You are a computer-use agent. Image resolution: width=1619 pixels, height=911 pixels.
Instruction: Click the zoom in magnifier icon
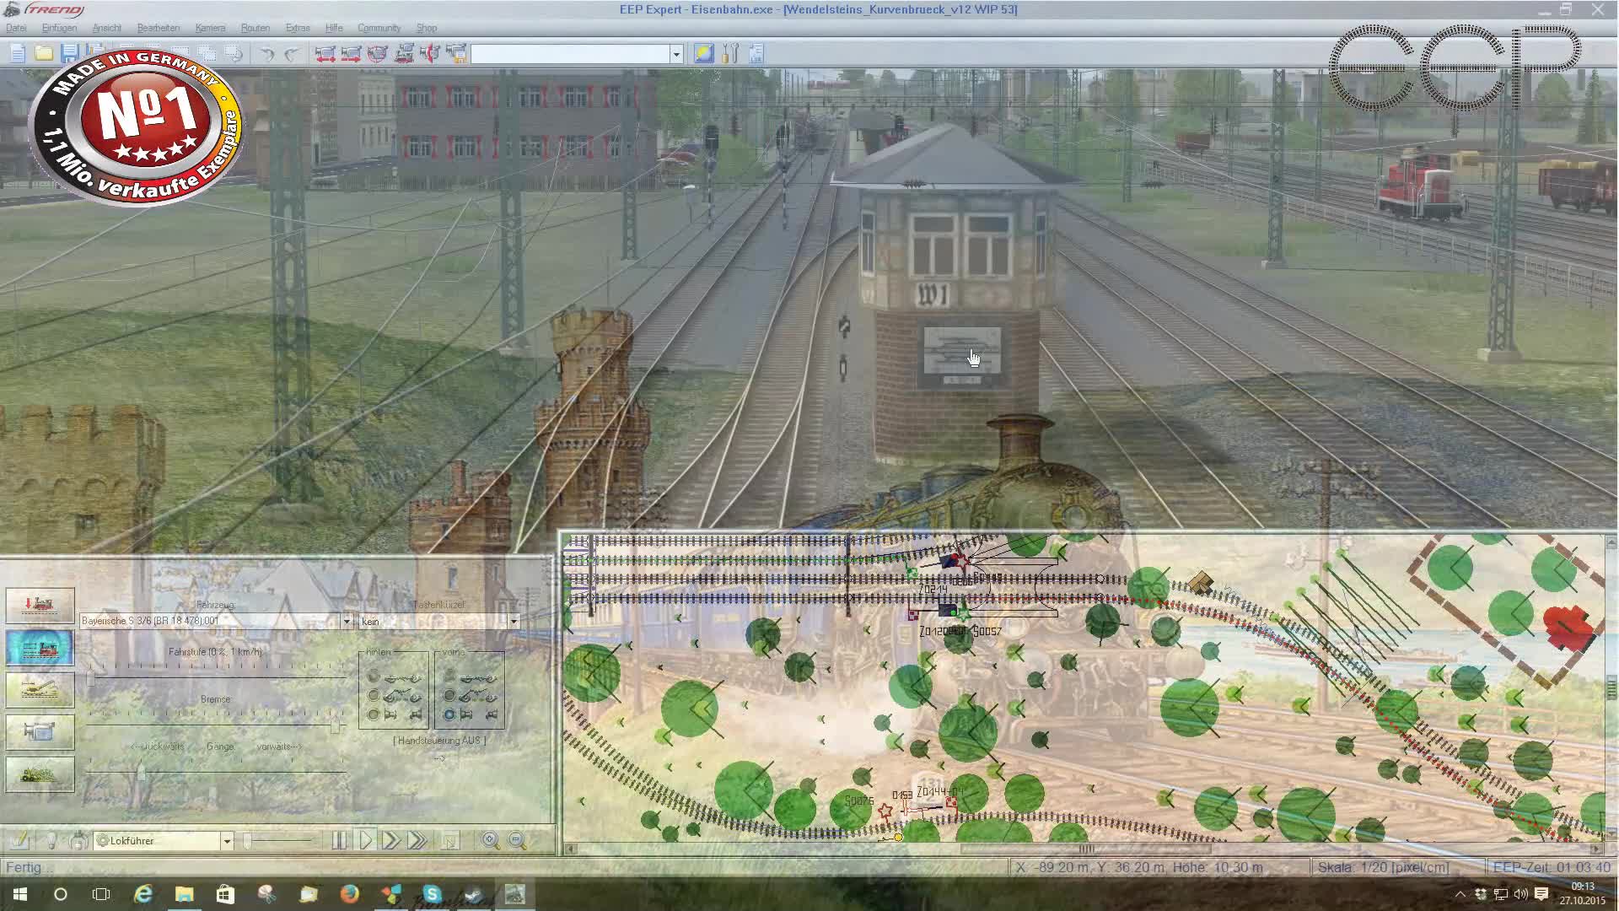(x=490, y=840)
